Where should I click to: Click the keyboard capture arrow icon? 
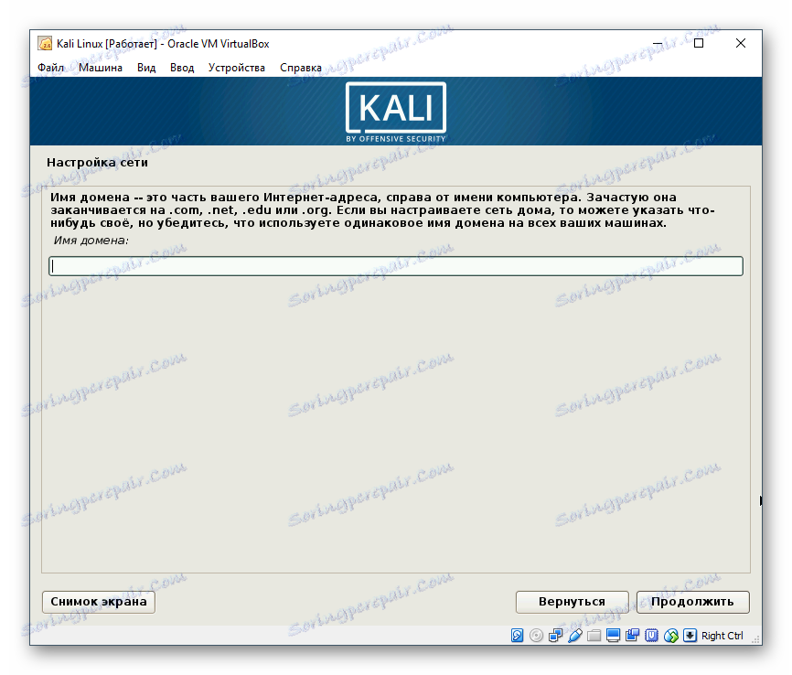click(x=690, y=635)
